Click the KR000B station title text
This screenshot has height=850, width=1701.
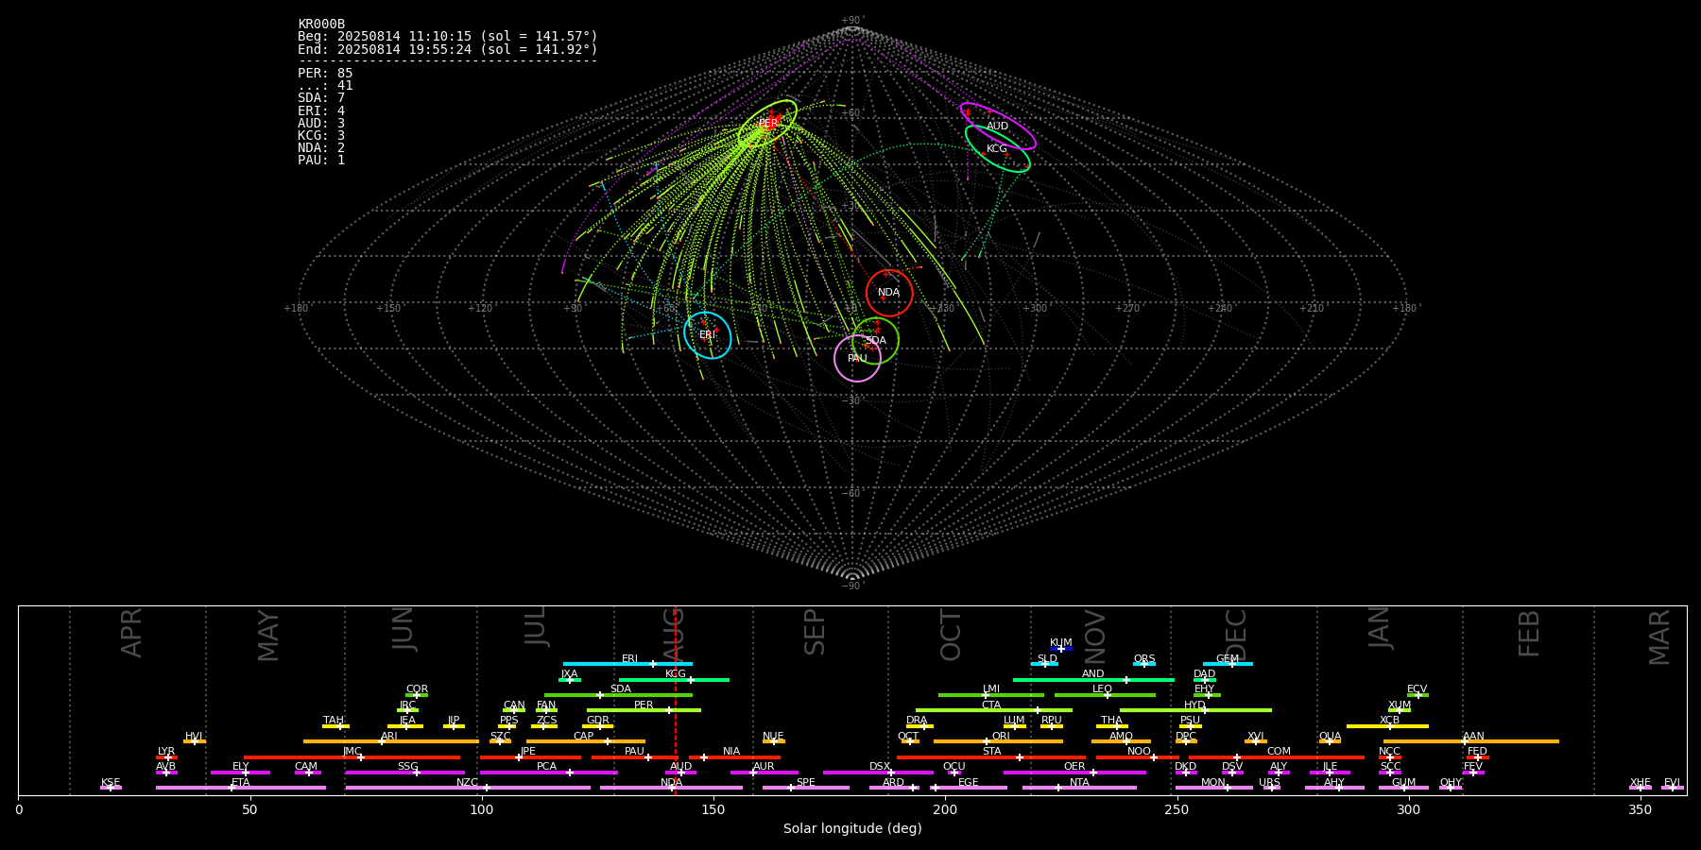click(x=321, y=25)
